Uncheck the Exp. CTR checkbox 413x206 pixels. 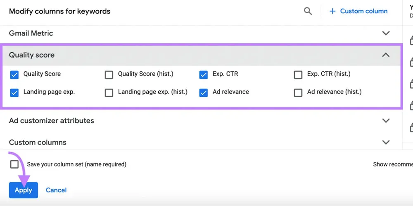(203, 75)
